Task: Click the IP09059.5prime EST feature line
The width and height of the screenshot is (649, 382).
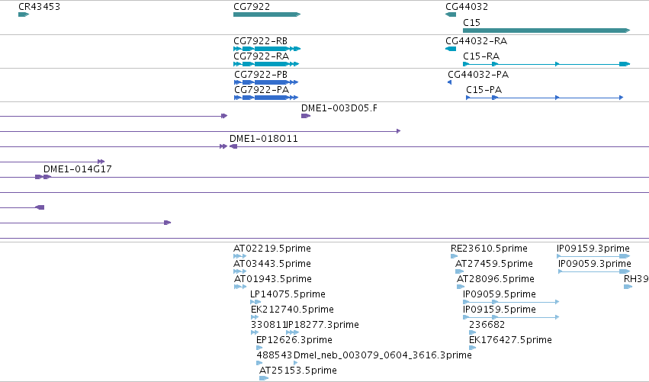Action: point(511,302)
